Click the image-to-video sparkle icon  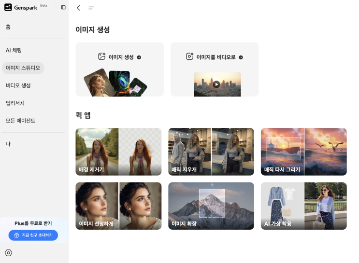[x=189, y=56]
